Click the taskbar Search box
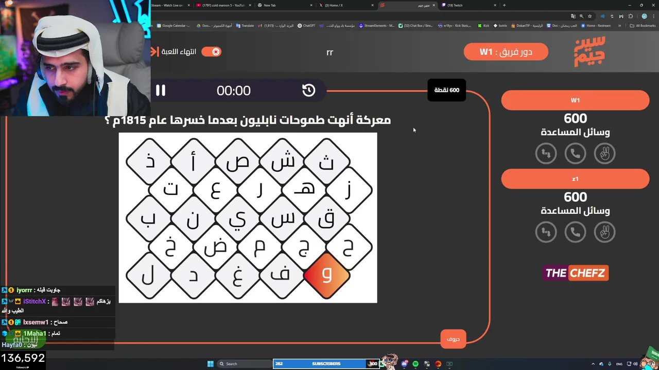 click(x=245, y=364)
